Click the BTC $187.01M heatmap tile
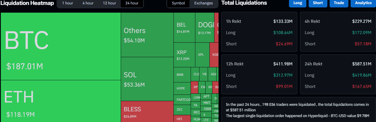 tap(61, 46)
